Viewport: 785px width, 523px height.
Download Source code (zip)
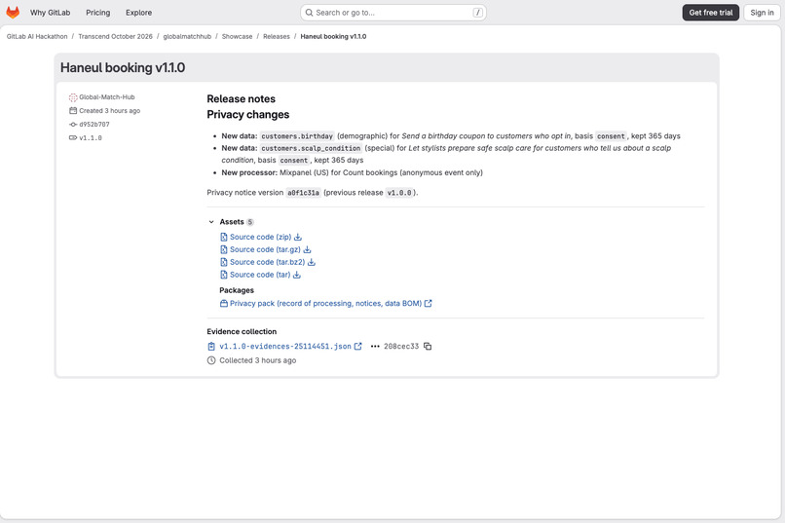(260, 238)
